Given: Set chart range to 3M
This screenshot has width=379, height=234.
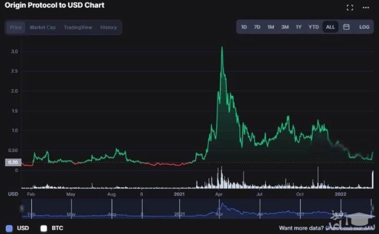Looking at the screenshot, I should (285, 27).
